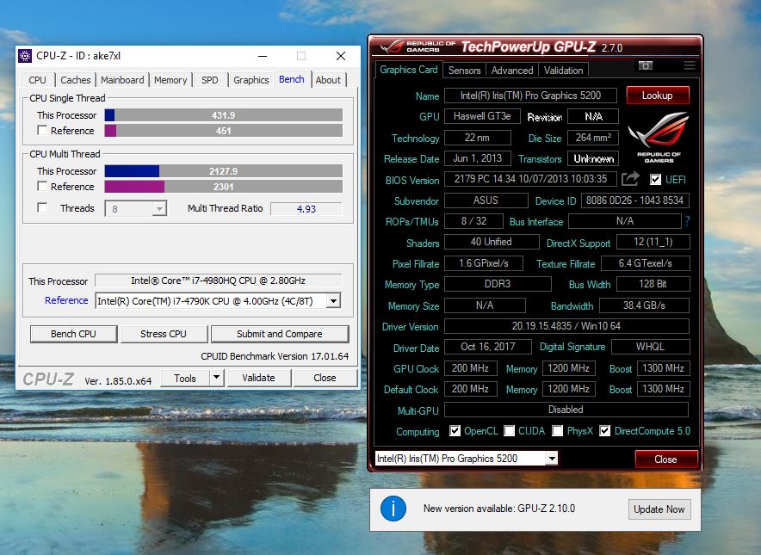
Task: Click Update Now for the new GPU-Z version
Action: click(x=659, y=509)
